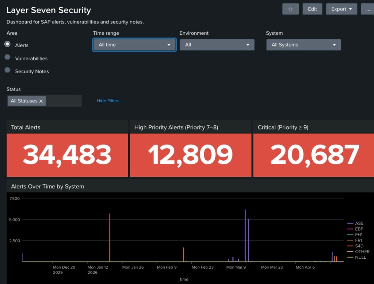This screenshot has width=374, height=284.
Task: Expand the Environment dropdown
Action: [x=217, y=45]
